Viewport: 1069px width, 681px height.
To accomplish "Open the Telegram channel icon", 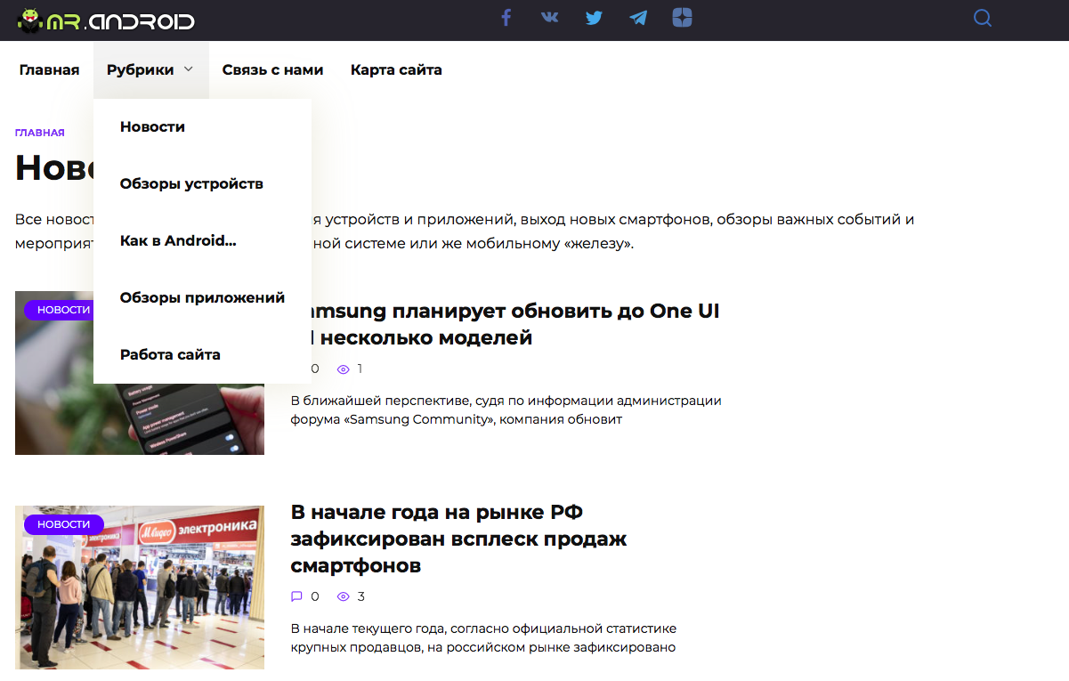I will pyautogui.click(x=638, y=18).
